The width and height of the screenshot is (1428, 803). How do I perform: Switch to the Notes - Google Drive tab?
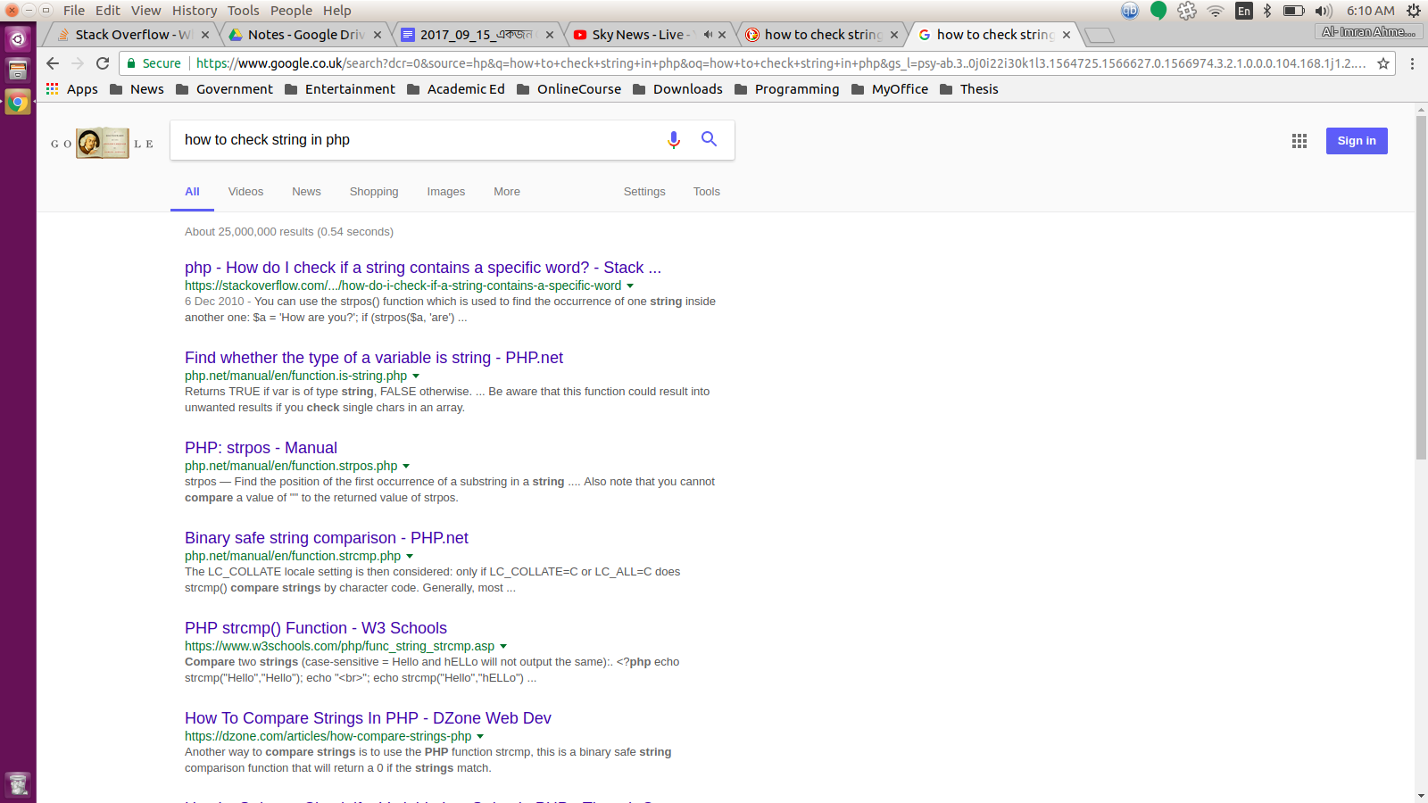pyautogui.click(x=303, y=35)
